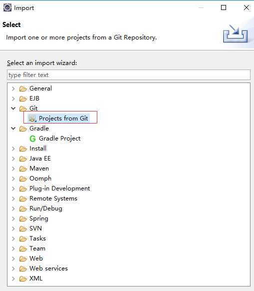Select the Run/Debug tree item
Image resolution: width=254 pixels, height=291 pixels.
click(x=46, y=208)
